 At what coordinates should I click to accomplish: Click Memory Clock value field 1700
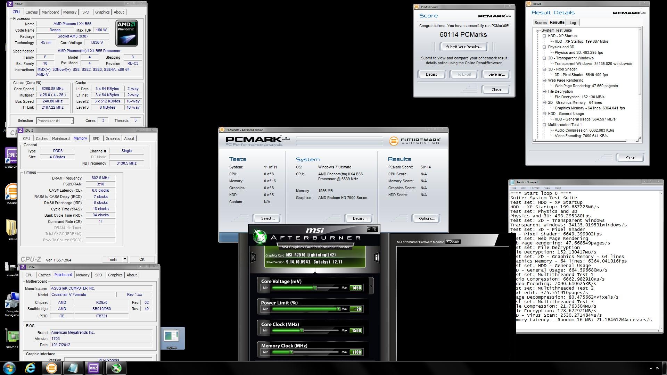[x=356, y=352]
